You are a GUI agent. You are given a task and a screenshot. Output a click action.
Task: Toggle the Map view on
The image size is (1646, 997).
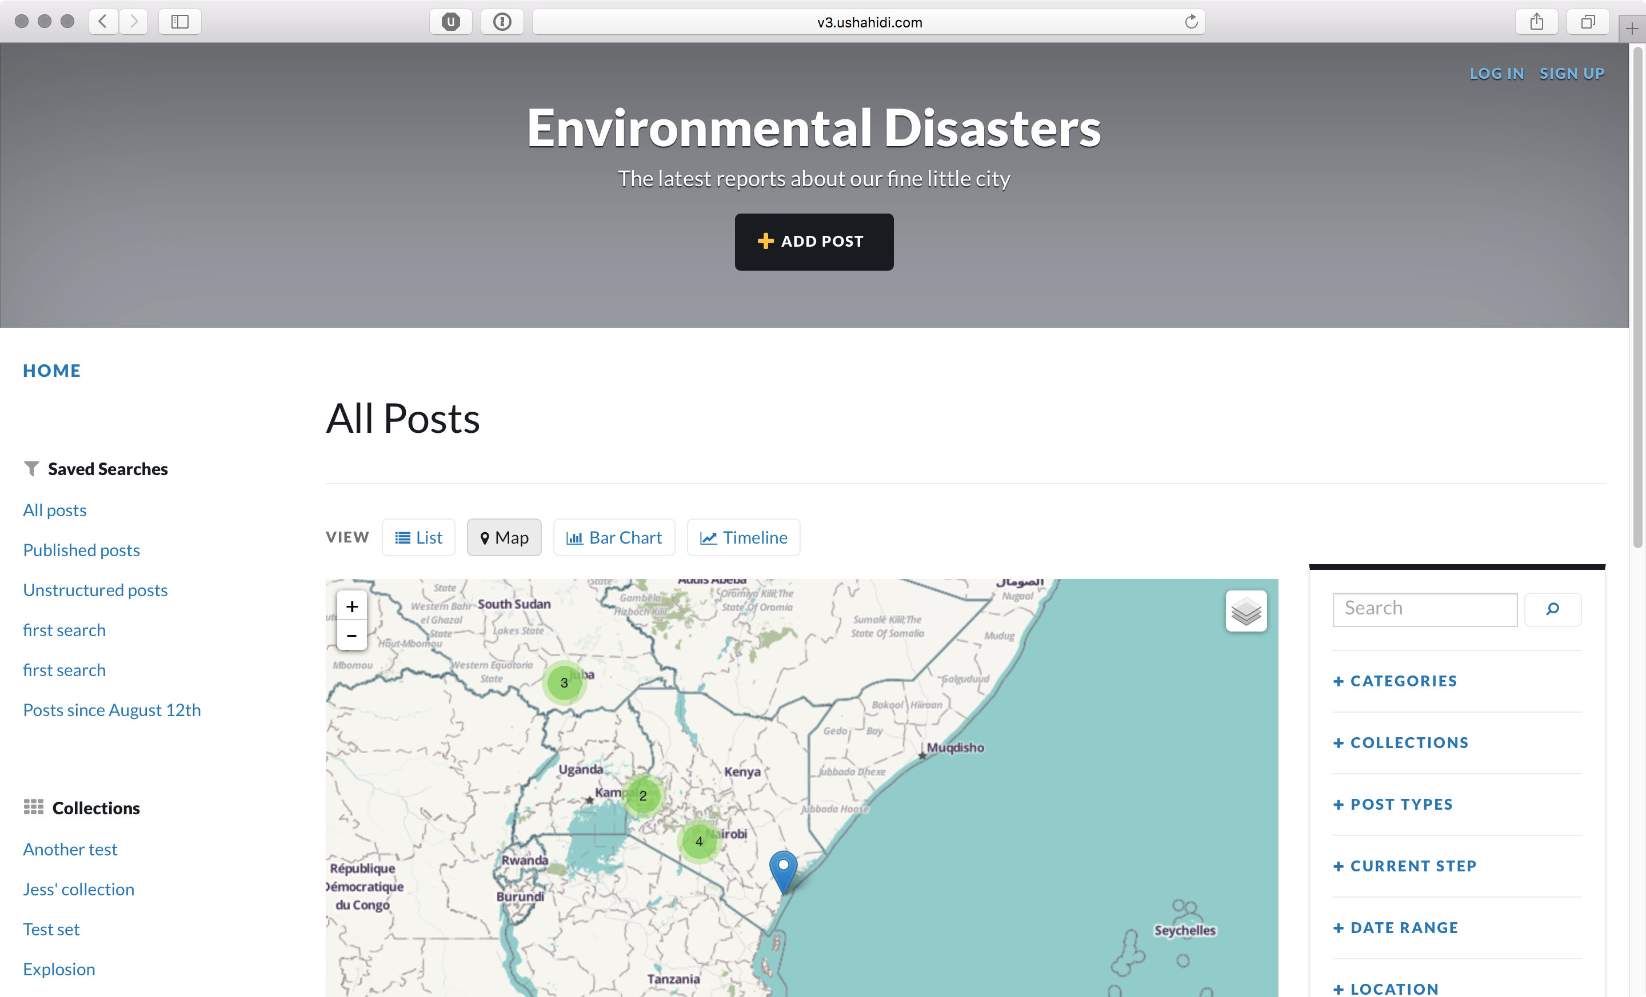pyautogui.click(x=504, y=537)
